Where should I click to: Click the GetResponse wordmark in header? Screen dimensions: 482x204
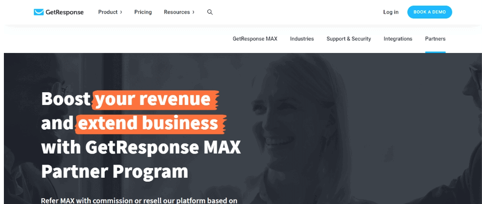click(64, 12)
